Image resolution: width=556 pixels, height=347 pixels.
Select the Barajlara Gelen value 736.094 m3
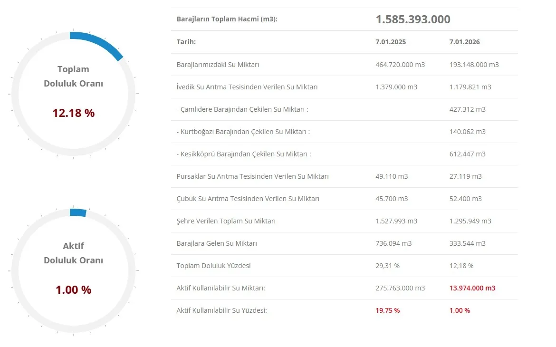click(393, 243)
